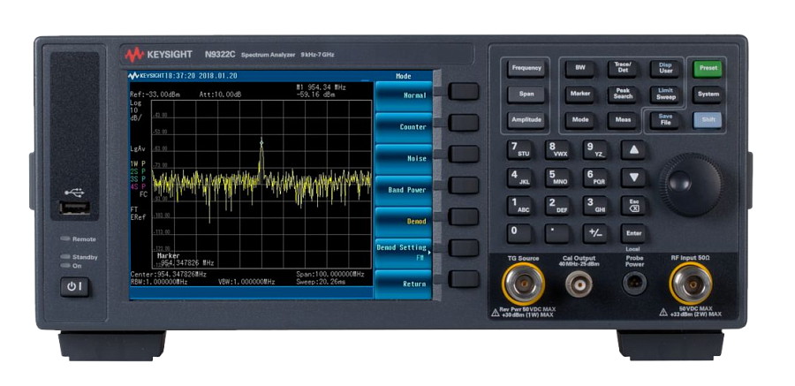Click the plus/minus sign key

pos(594,233)
